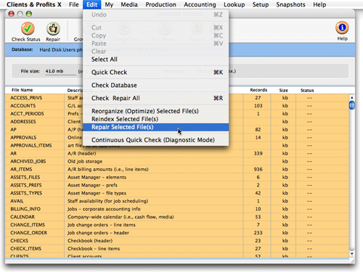The width and height of the screenshot is (363, 272).
Task: Select the AR file name
Action: pos(13,154)
